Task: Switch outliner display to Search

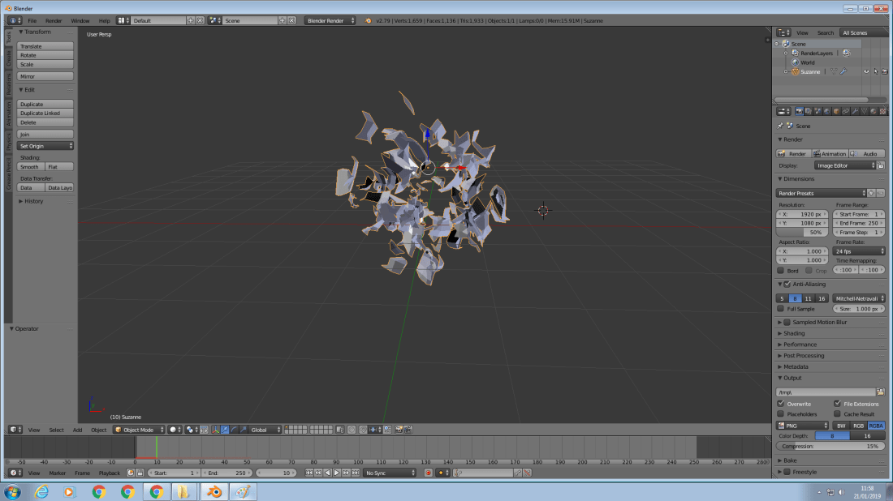Action: click(826, 32)
